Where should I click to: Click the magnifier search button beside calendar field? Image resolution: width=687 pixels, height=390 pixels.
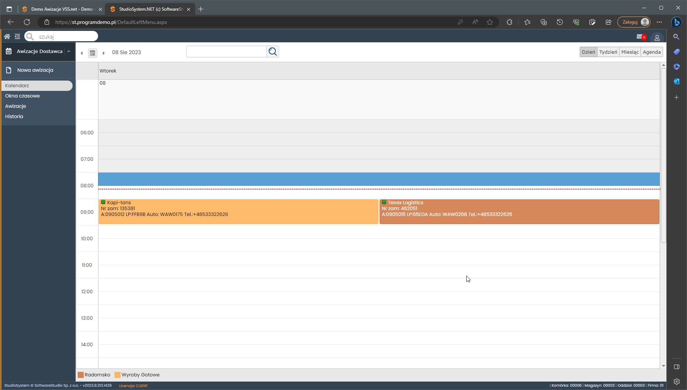273,52
